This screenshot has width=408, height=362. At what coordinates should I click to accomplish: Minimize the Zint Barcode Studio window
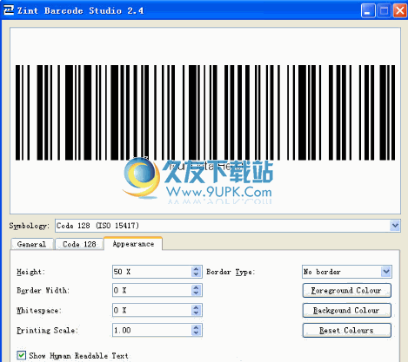pos(368,11)
